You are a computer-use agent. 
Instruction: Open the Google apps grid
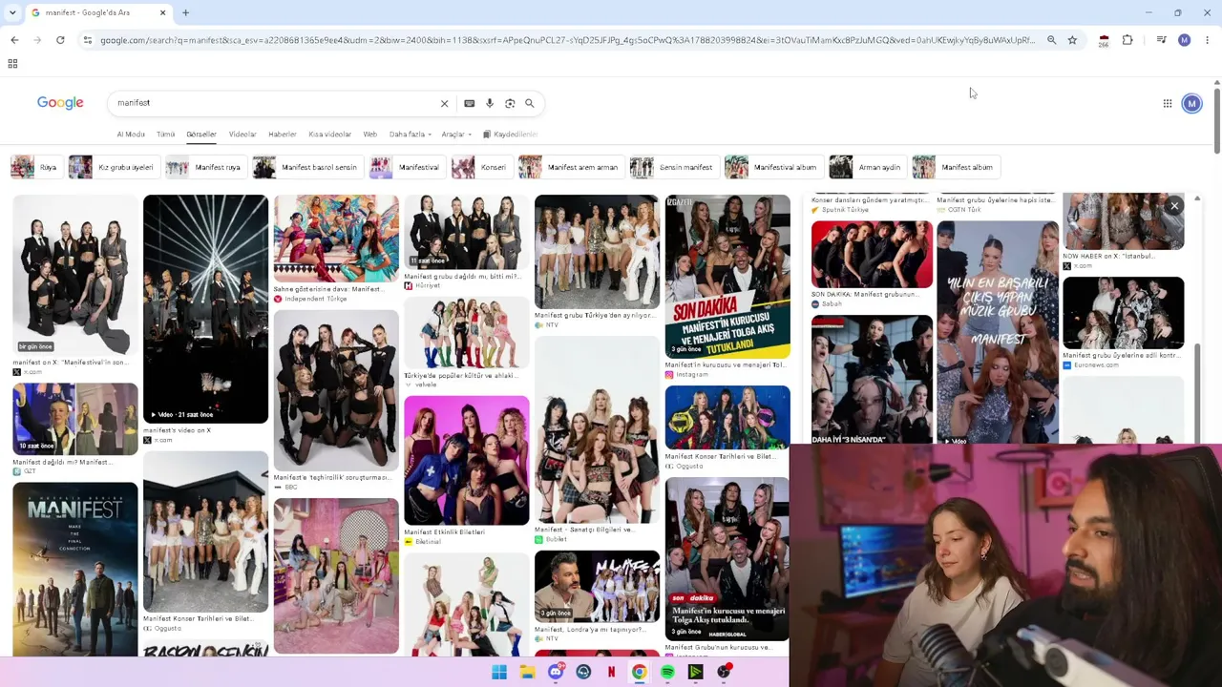click(x=1167, y=103)
